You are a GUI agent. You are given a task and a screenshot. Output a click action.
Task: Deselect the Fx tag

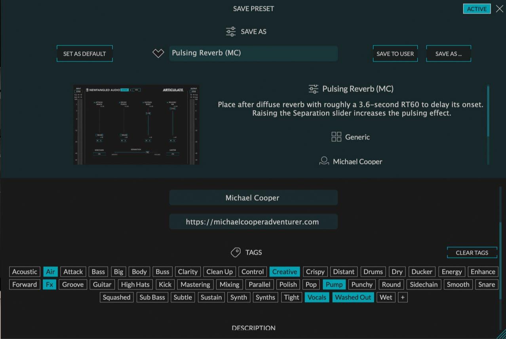coord(49,284)
